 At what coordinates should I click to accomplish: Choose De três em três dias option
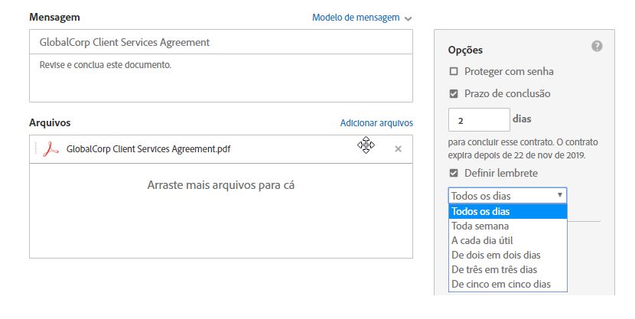coord(508,269)
